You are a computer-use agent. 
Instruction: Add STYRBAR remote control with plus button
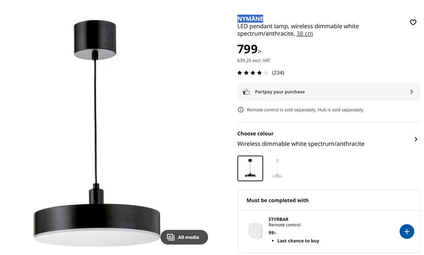coord(407,232)
